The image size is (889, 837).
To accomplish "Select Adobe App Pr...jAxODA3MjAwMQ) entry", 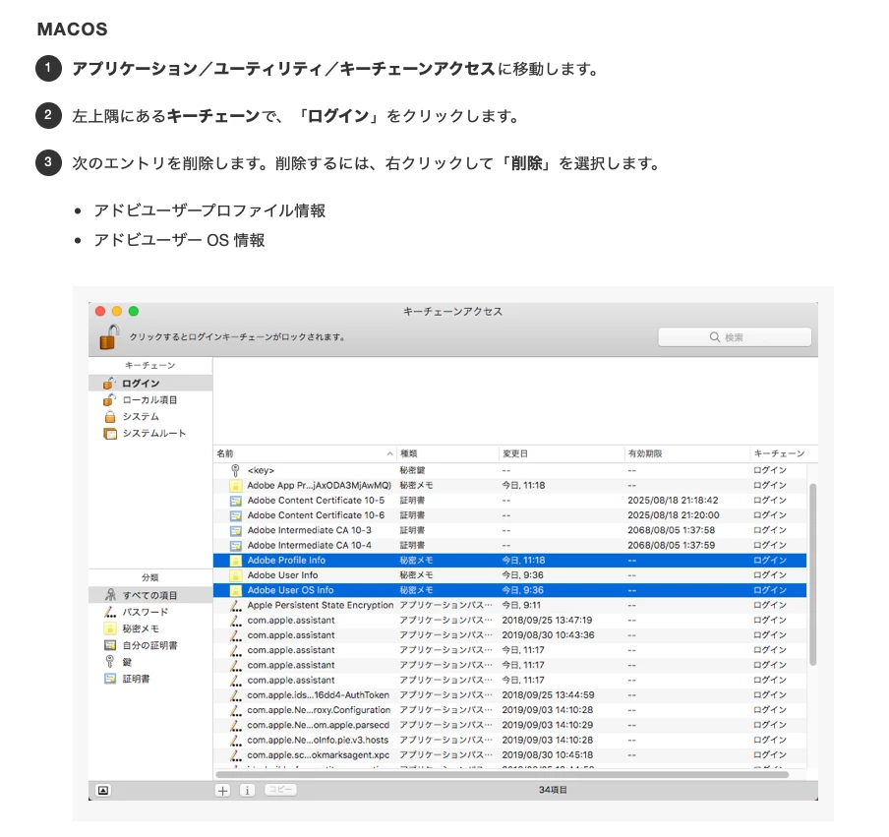I will pos(509,486).
